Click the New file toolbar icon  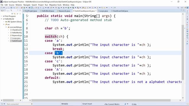2,8
